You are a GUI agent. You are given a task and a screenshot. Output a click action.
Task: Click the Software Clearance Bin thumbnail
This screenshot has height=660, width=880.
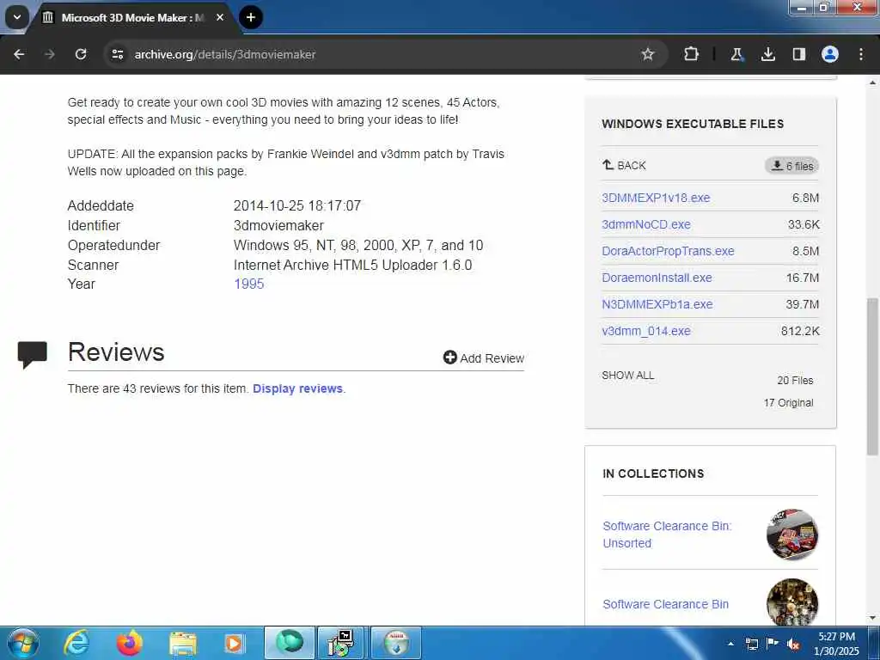(791, 602)
